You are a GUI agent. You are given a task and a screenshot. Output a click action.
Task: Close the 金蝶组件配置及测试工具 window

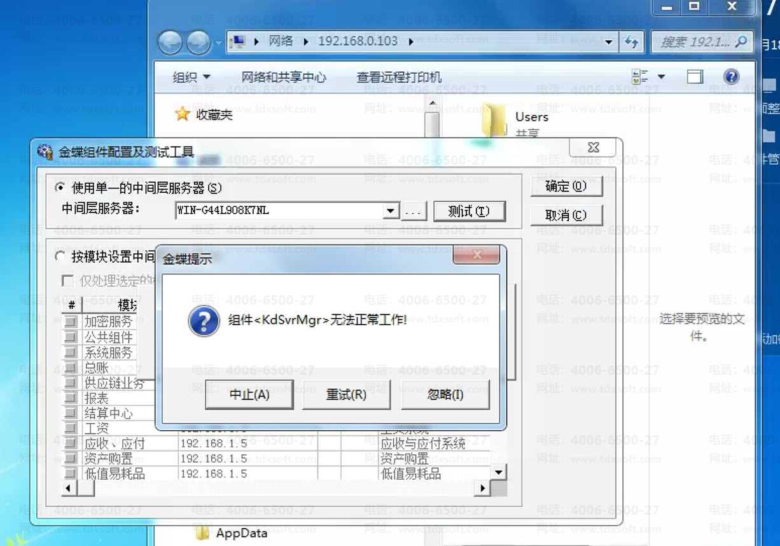[x=593, y=148]
